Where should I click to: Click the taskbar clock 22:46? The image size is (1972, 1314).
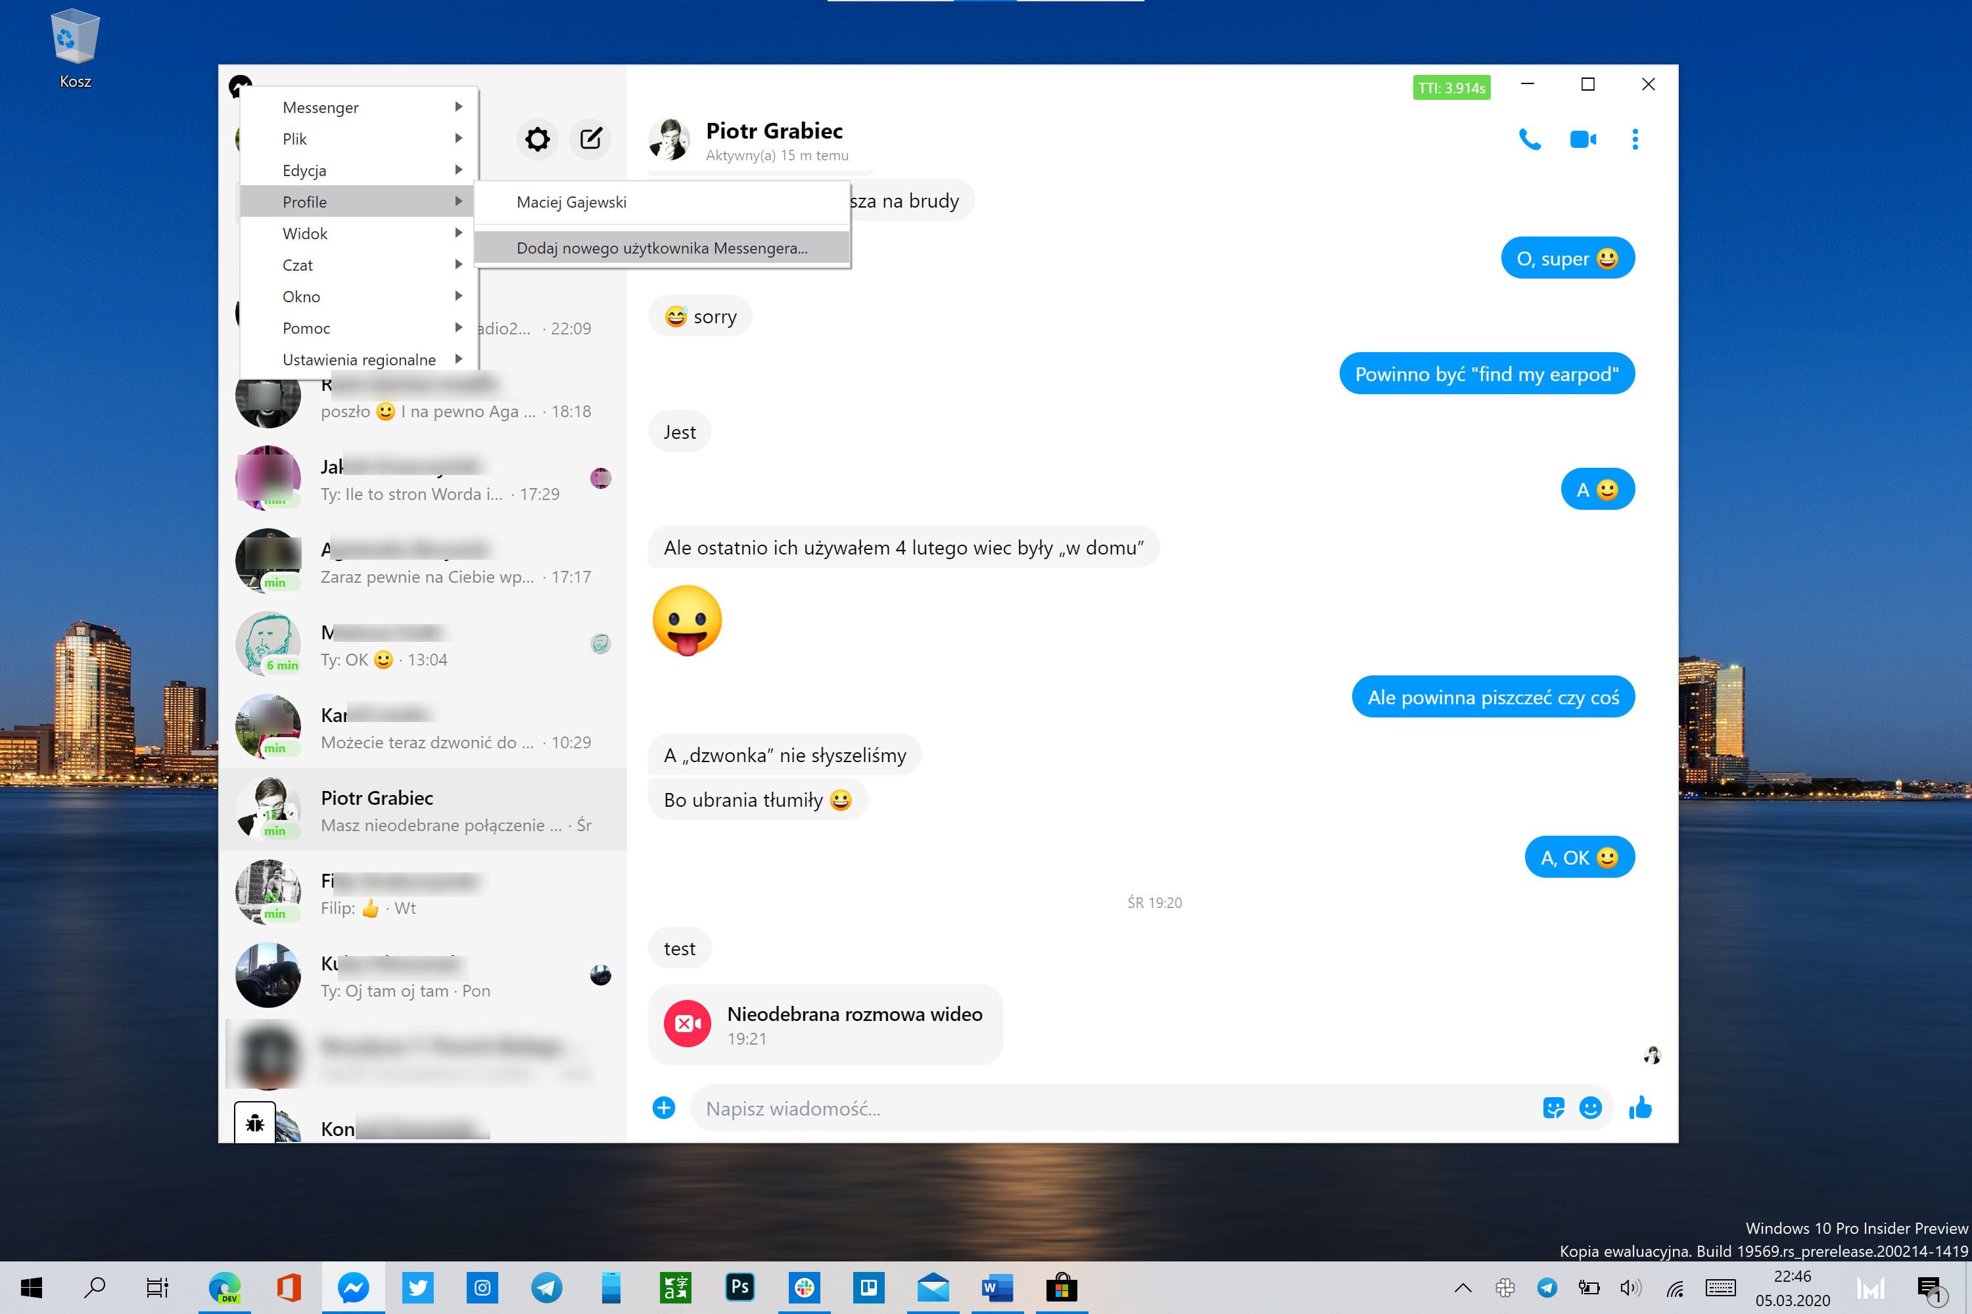point(1793,1288)
